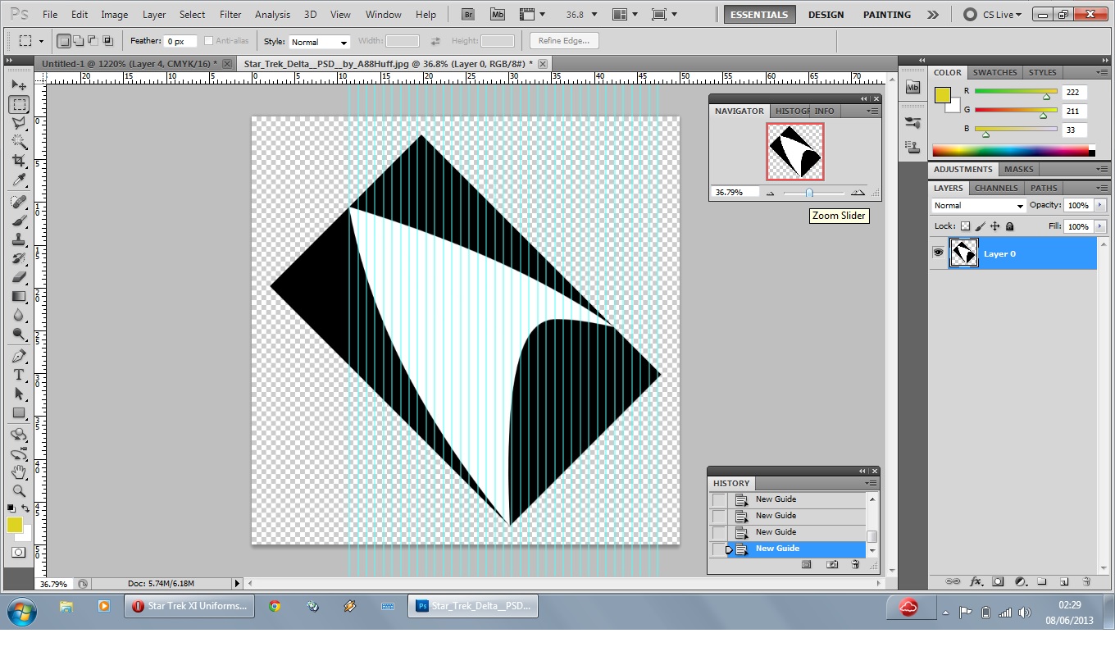Create a new layer
Viewport: 1115px width, 656px height.
(1064, 581)
